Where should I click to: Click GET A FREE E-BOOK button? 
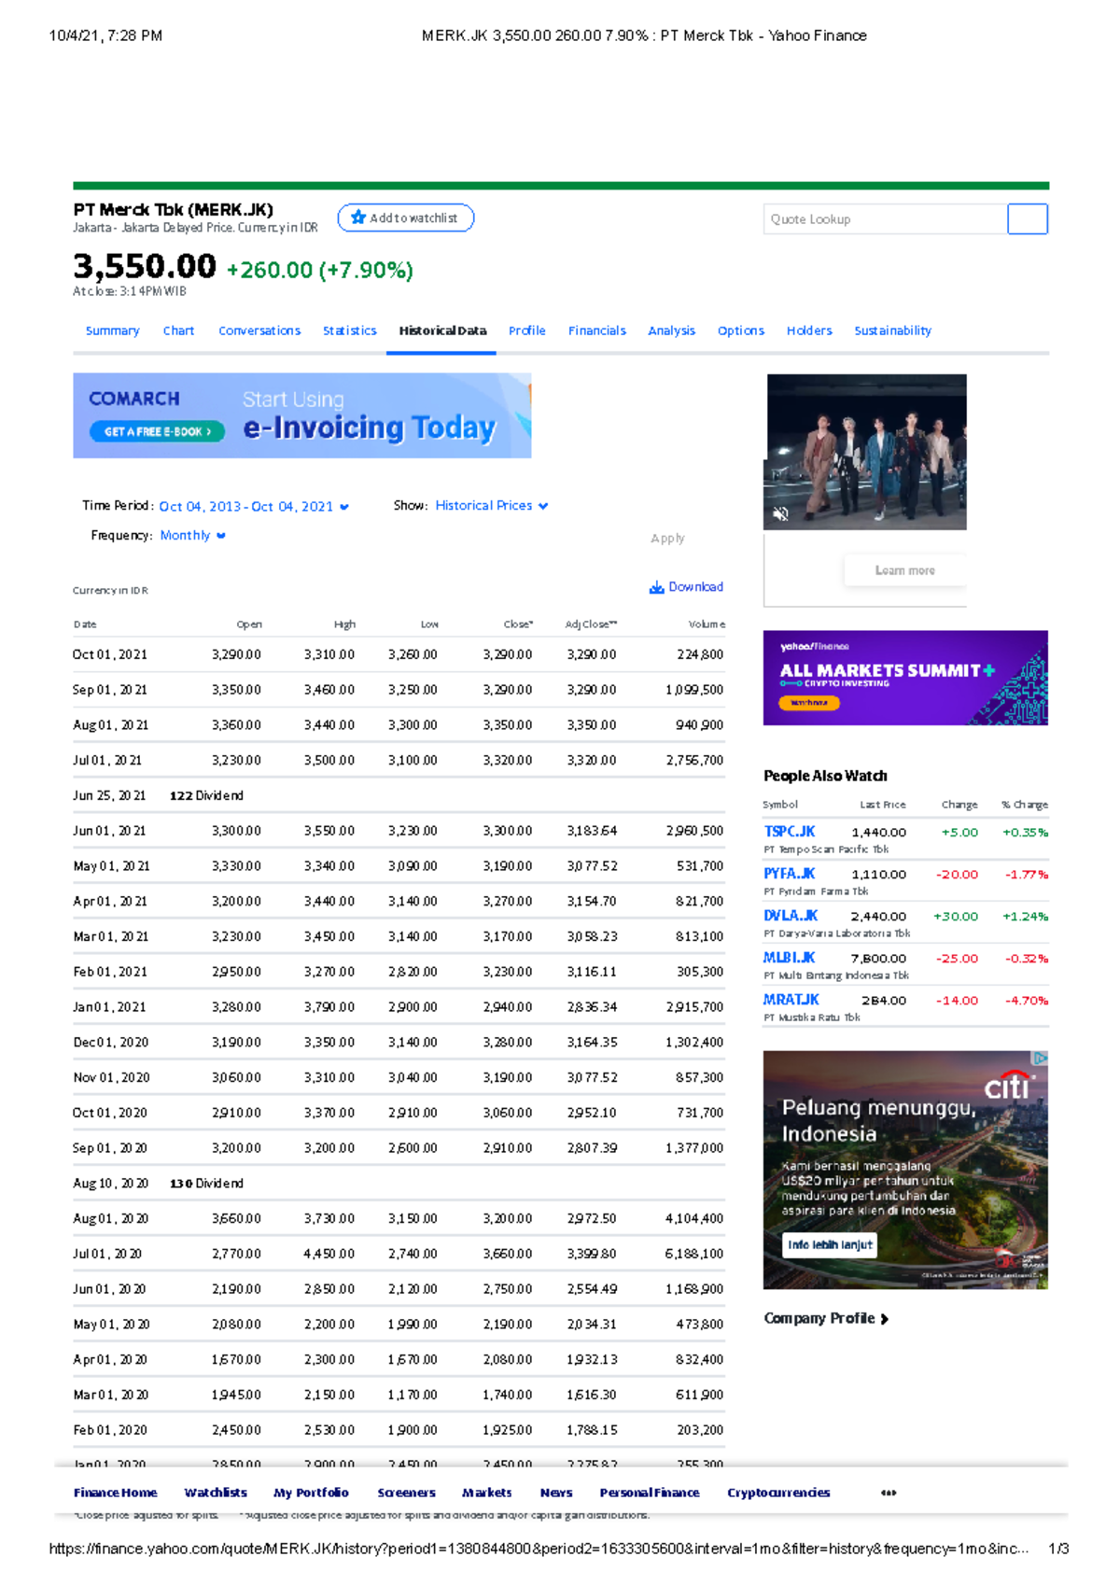pyautogui.click(x=157, y=431)
